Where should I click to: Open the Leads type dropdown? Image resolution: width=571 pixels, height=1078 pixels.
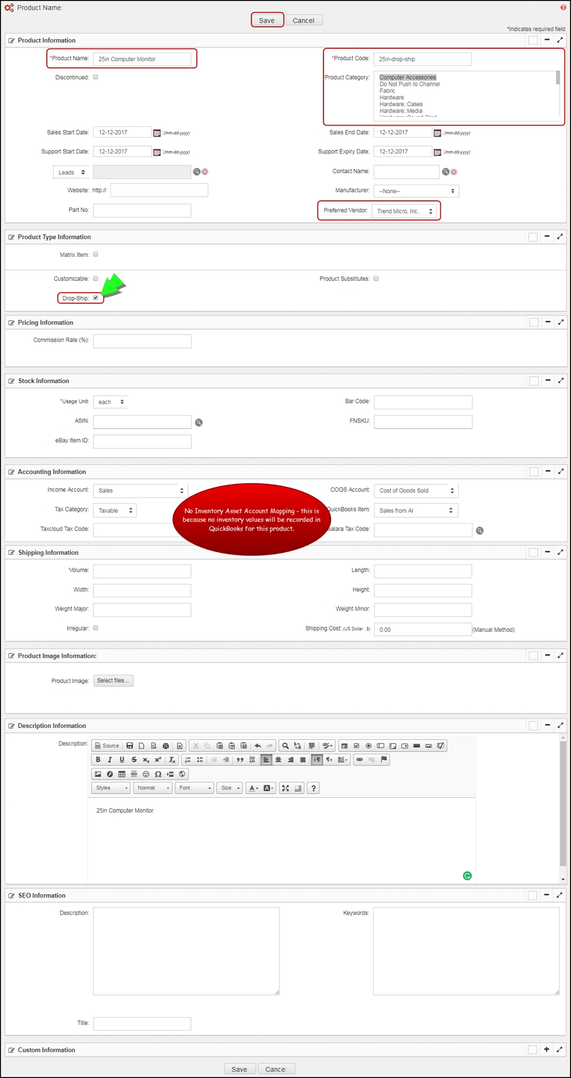point(71,172)
